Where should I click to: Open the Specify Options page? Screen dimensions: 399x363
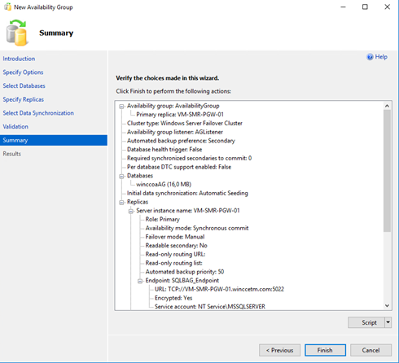pyautogui.click(x=23, y=72)
